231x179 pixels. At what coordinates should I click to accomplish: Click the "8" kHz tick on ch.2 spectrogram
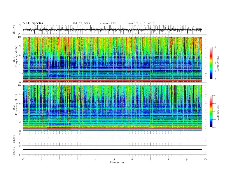[x=20, y=94]
